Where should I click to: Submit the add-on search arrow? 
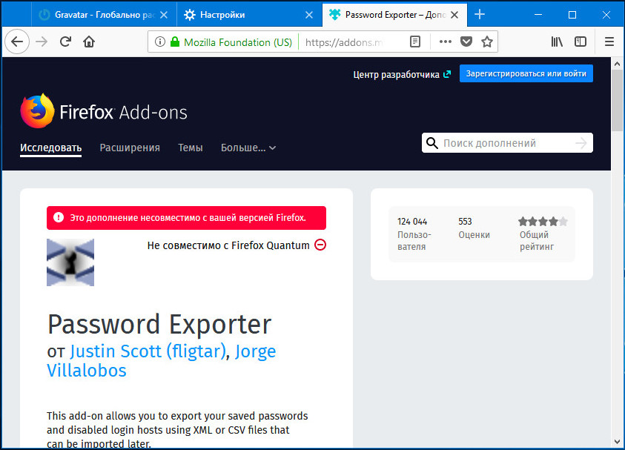tap(581, 142)
